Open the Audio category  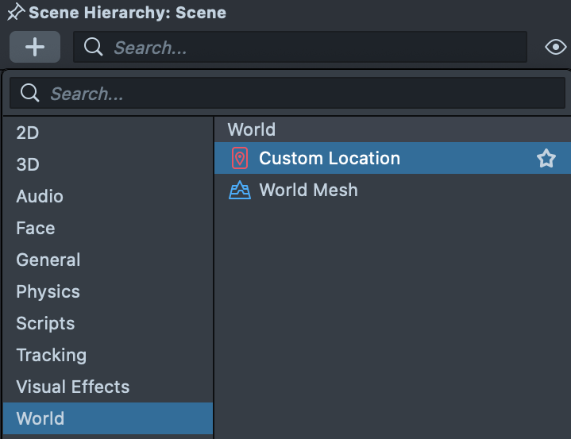[40, 196]
